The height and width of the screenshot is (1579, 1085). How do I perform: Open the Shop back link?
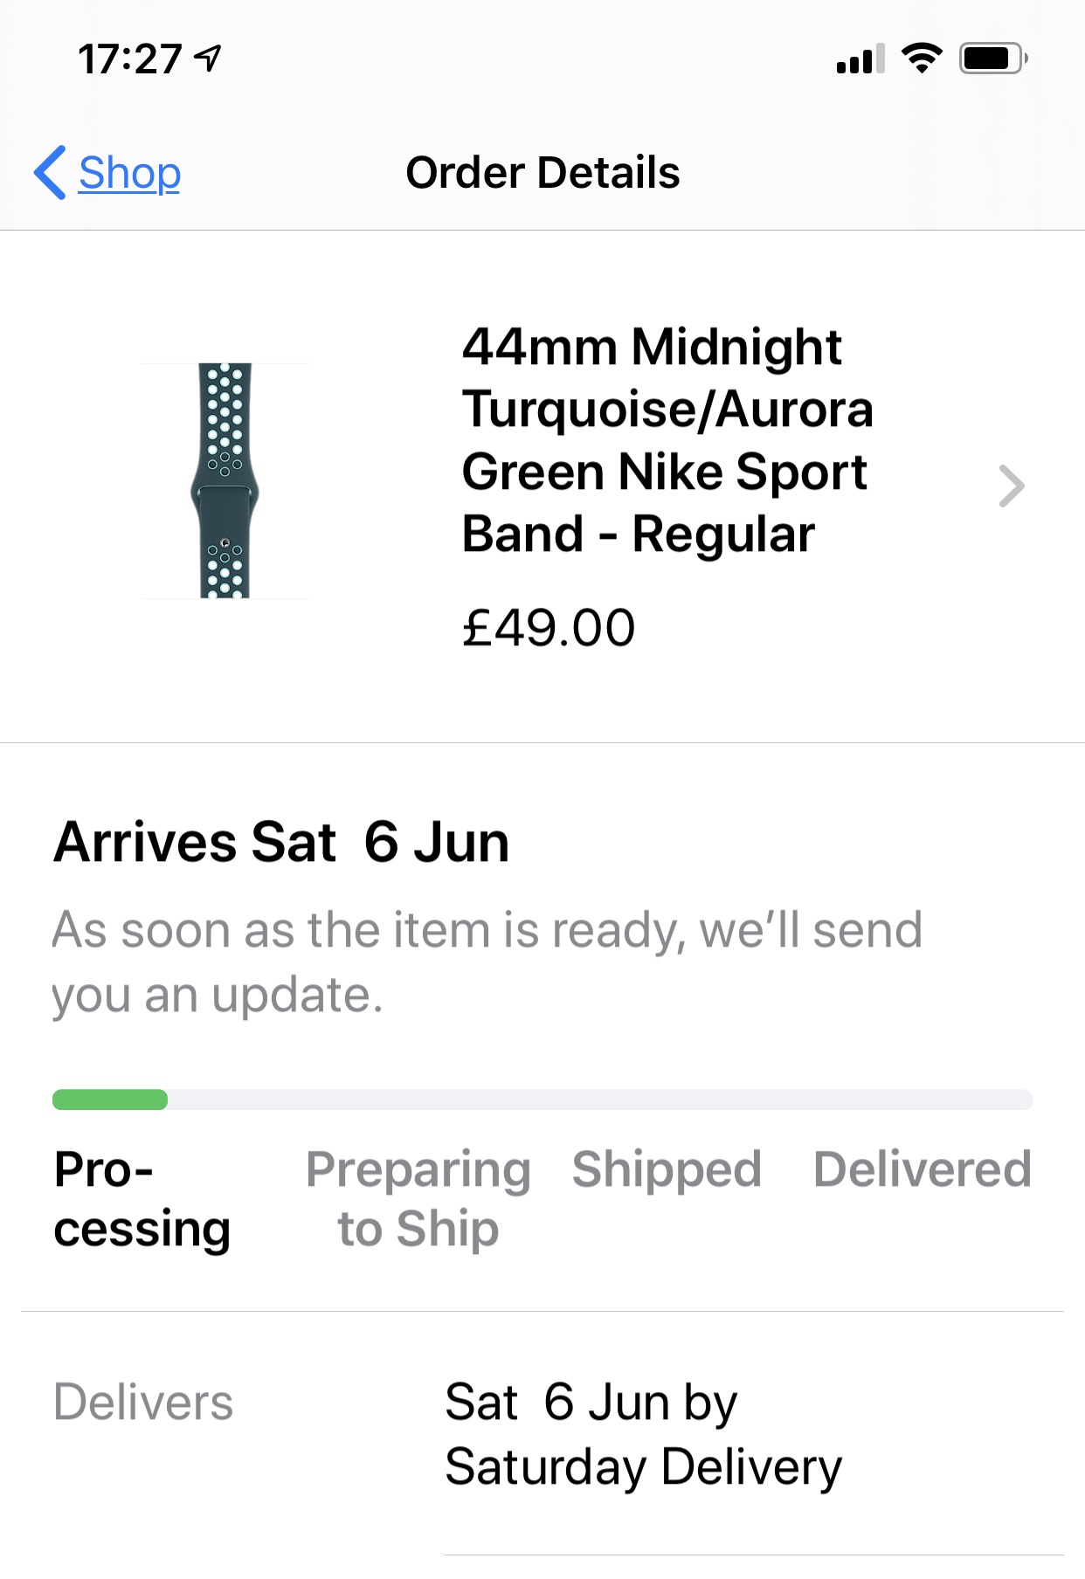tap(129, 172)
